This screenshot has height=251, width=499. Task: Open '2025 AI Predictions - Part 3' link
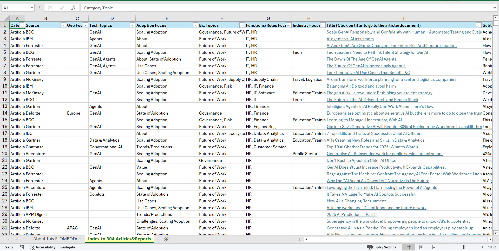click(x=351, y=215)
